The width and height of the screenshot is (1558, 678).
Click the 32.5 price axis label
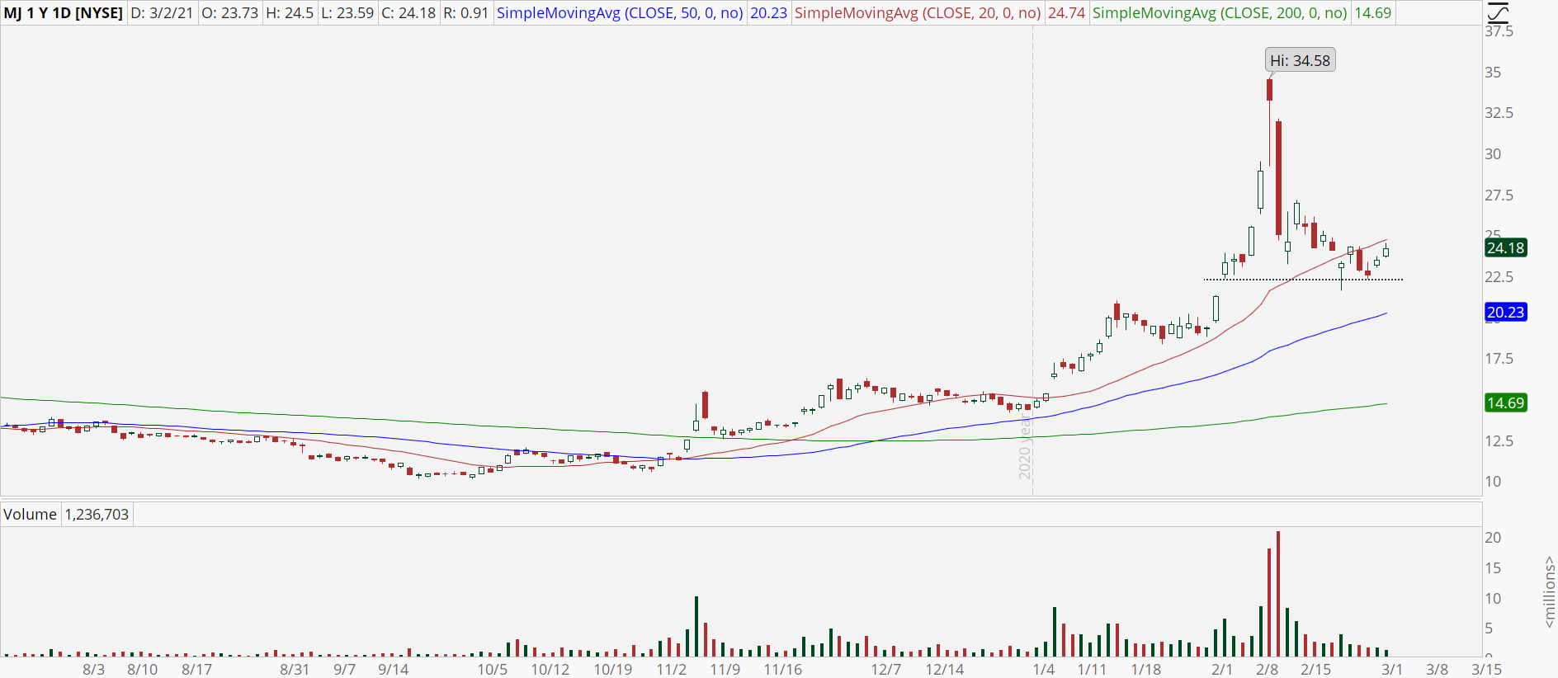click(x=1499, y=113)
